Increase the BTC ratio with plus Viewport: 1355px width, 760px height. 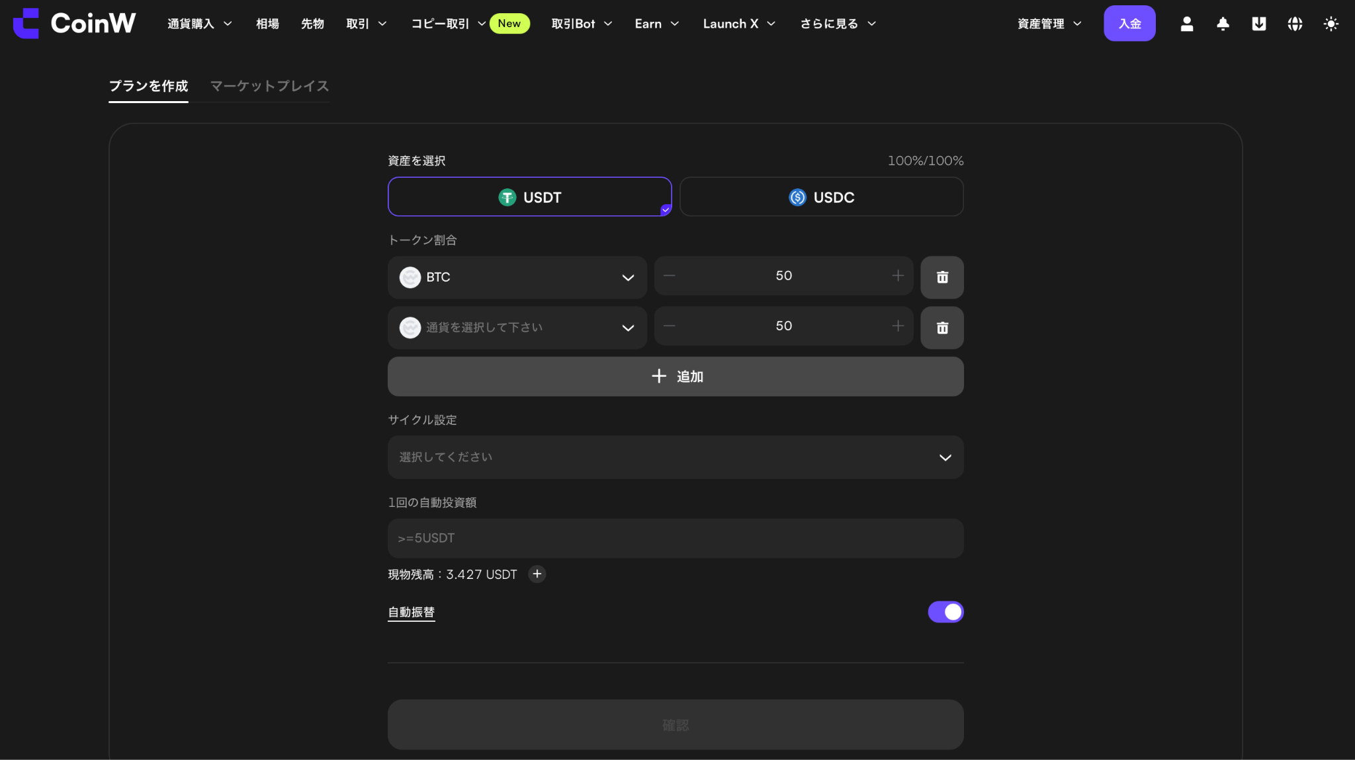click(x=898, y=276)
